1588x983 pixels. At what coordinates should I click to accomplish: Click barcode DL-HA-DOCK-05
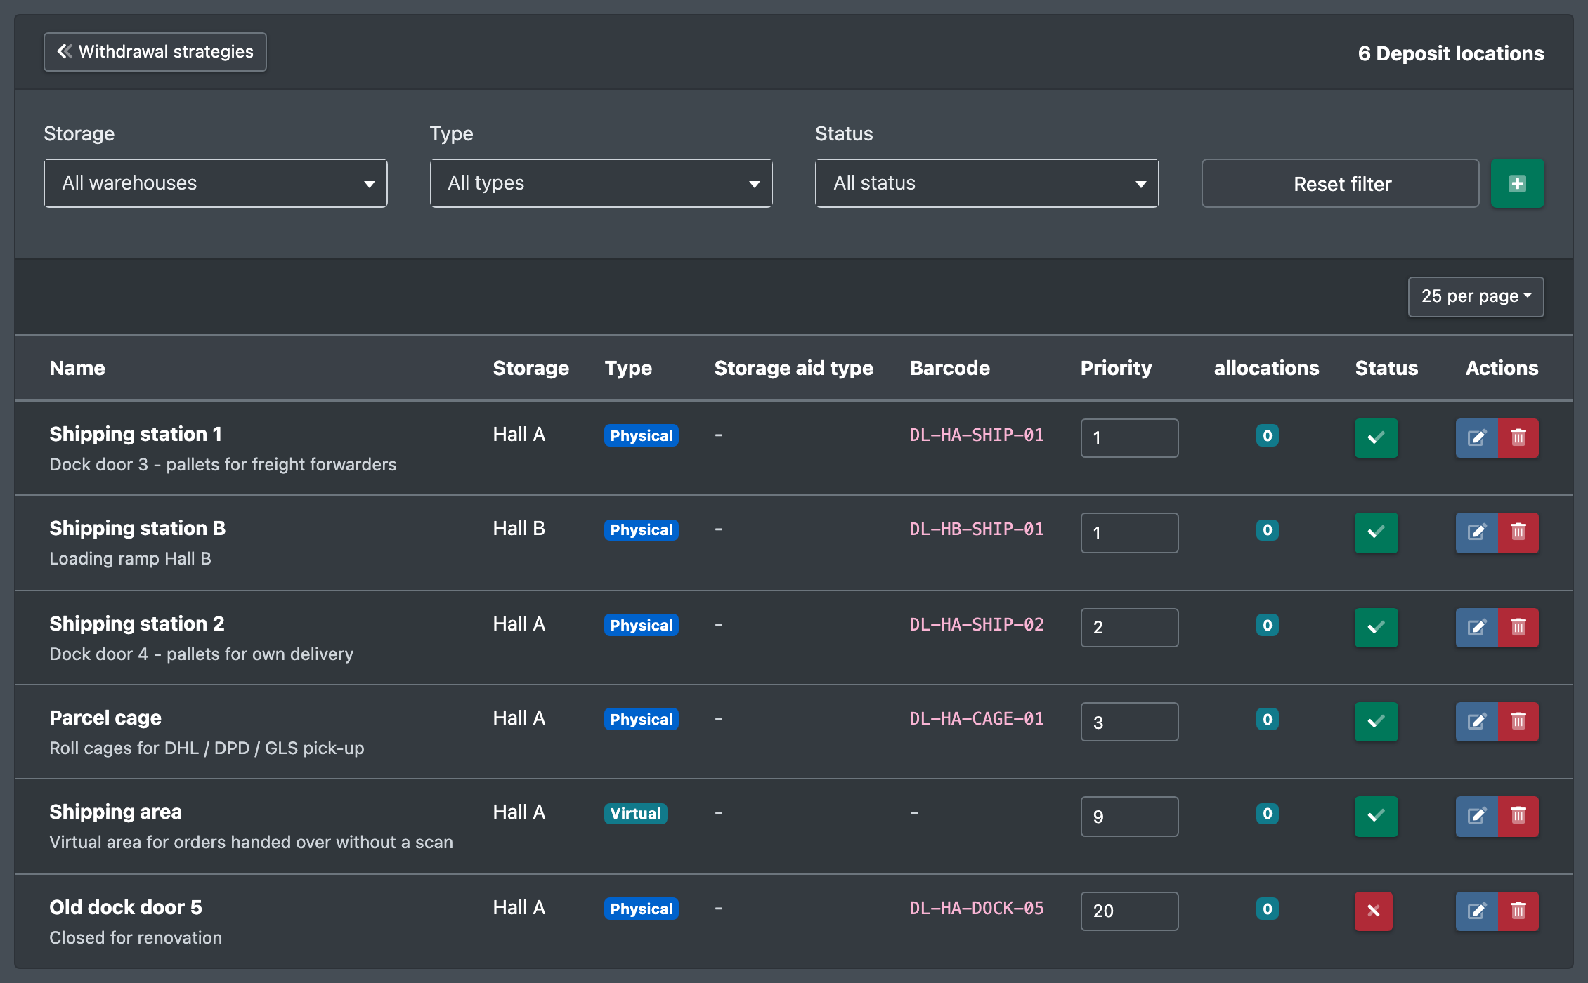pyautogui.click(x=977, y=909)
